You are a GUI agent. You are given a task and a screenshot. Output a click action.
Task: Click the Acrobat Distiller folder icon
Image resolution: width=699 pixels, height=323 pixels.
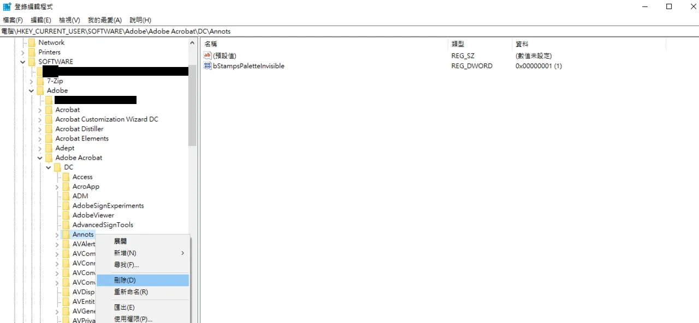[49, 129]
